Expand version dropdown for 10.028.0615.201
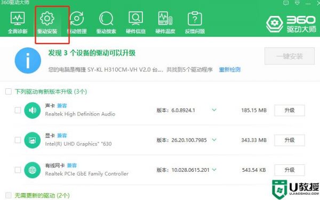 click(x=214, y=170)
